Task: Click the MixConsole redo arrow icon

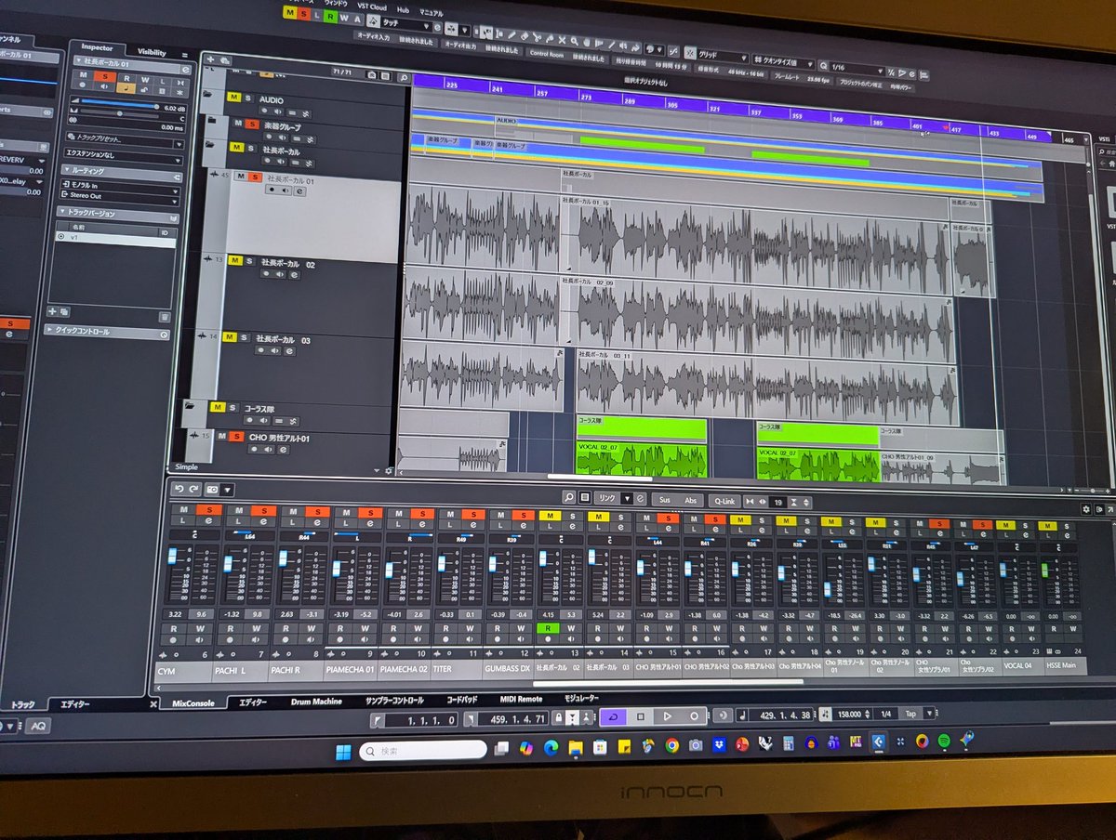Action: click(x=194, y=489)
